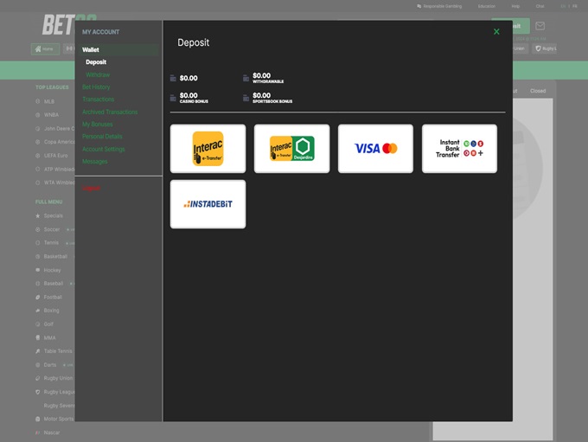588x442 pixels.
Task: Go to Bet History
Action: coord(96,87)
